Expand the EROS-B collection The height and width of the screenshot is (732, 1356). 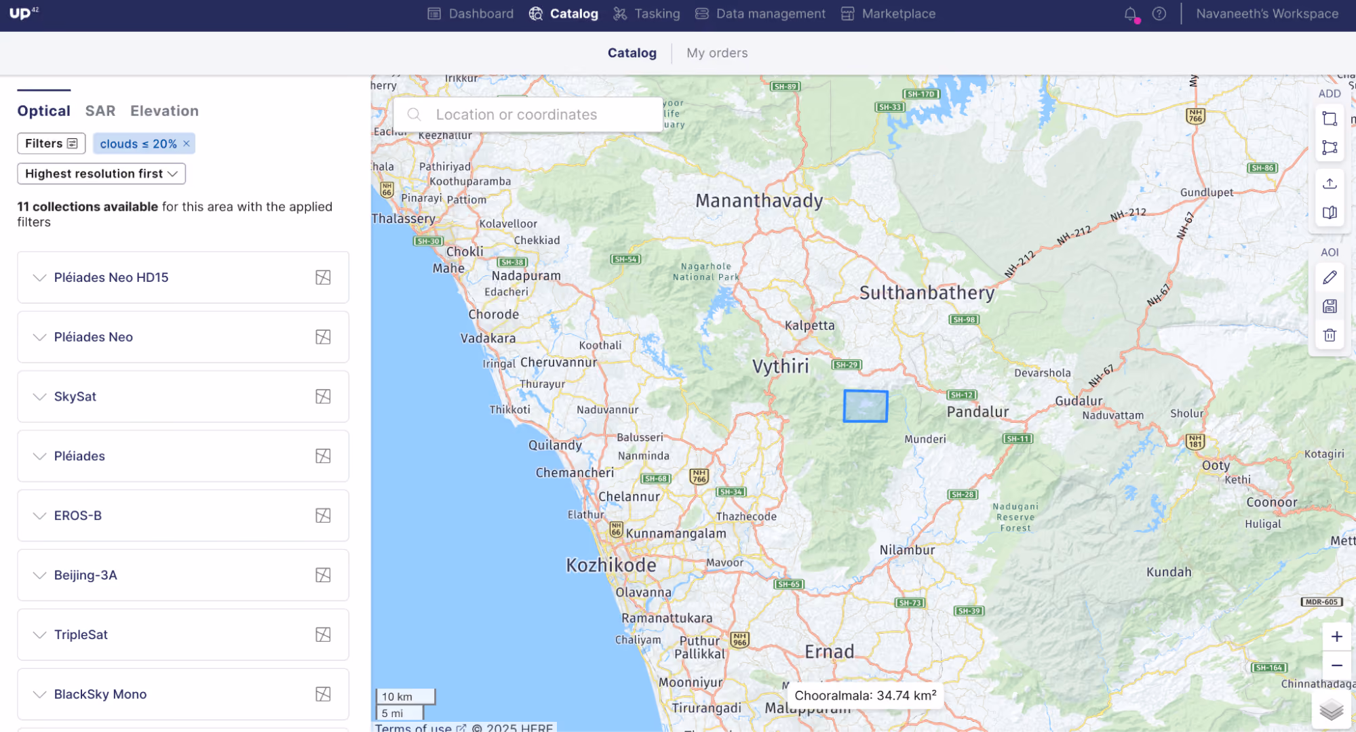40,516
